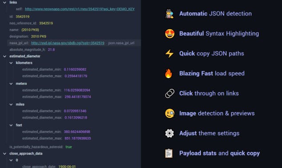282x168 pixels.
Task: Collapse the feet node
Action: (x=11, y=125)
